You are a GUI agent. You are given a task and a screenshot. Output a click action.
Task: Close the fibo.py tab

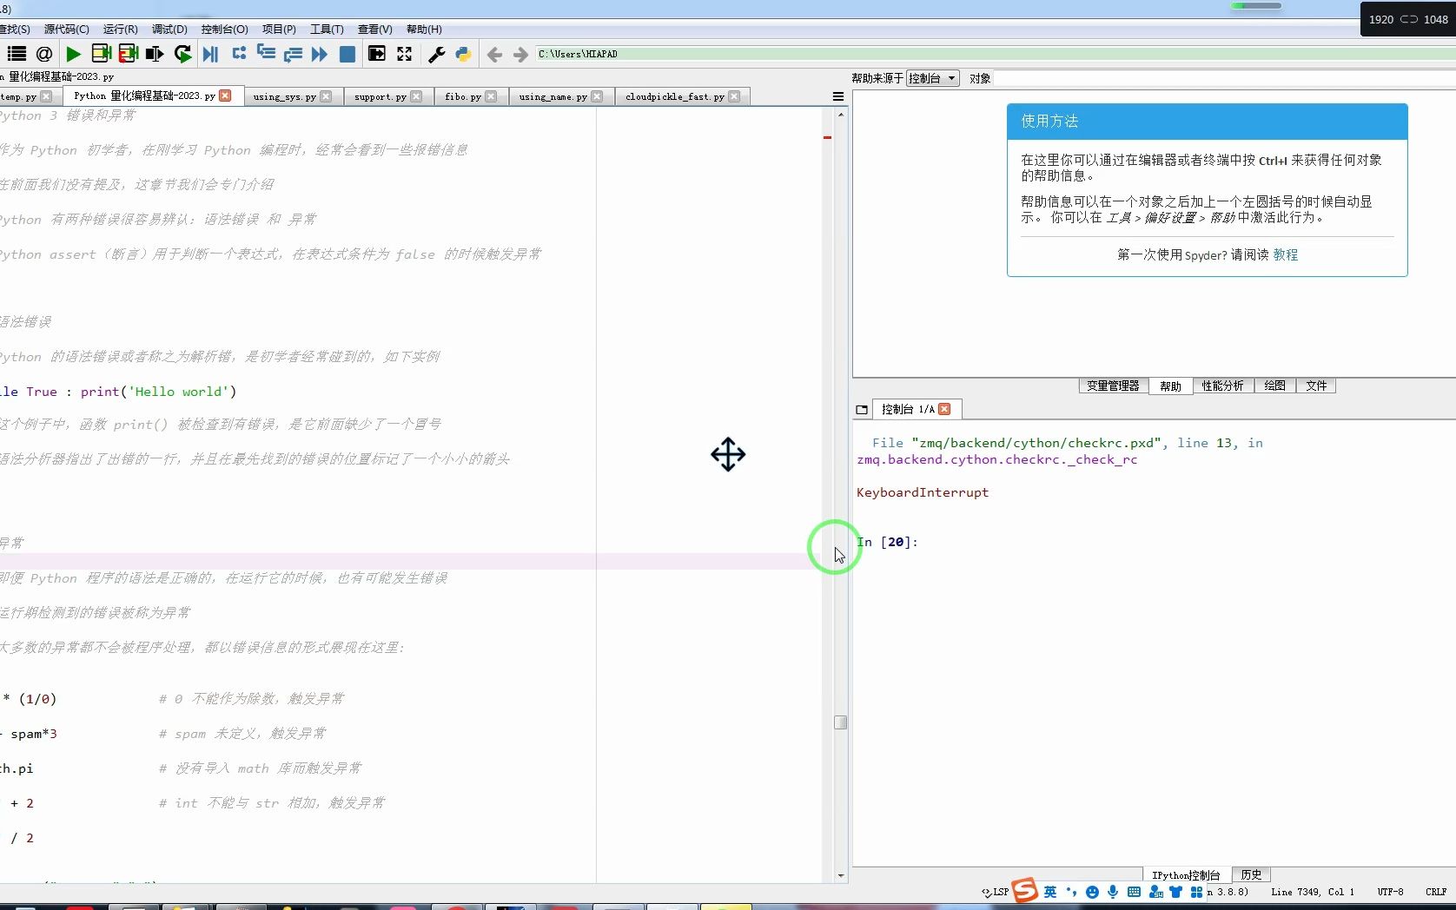coord(491,96)
